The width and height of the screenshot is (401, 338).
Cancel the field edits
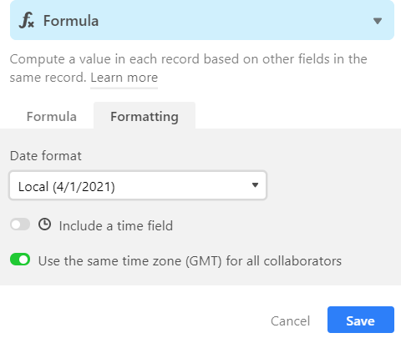tap(290, 321)
